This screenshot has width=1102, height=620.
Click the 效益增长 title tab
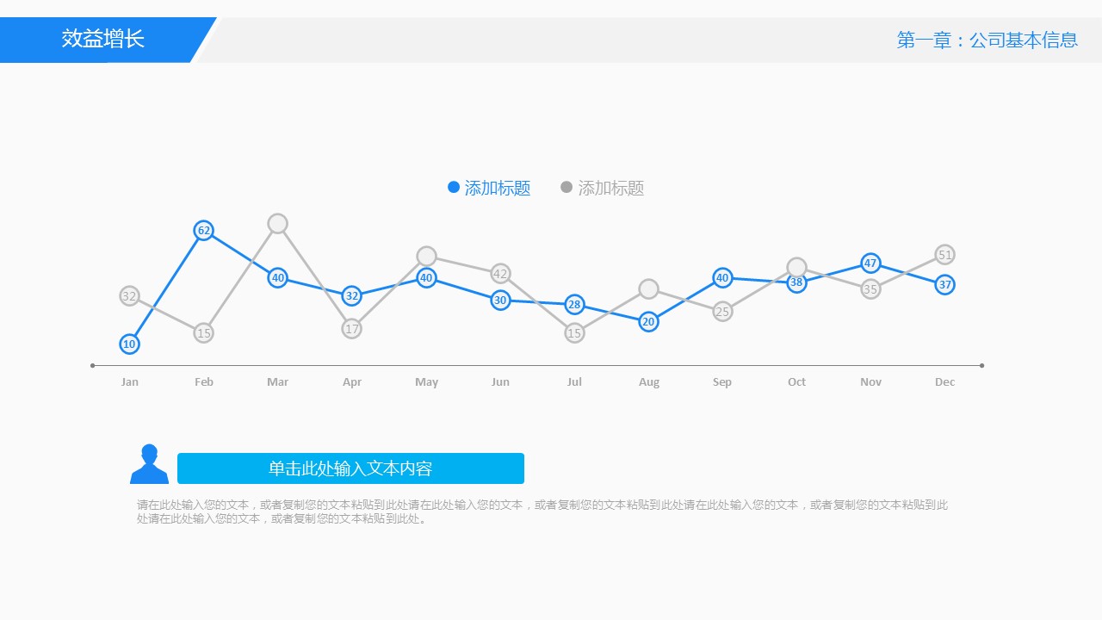(103, 40)
